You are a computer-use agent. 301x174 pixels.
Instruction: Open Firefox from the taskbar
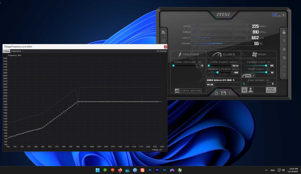(120, 170)
